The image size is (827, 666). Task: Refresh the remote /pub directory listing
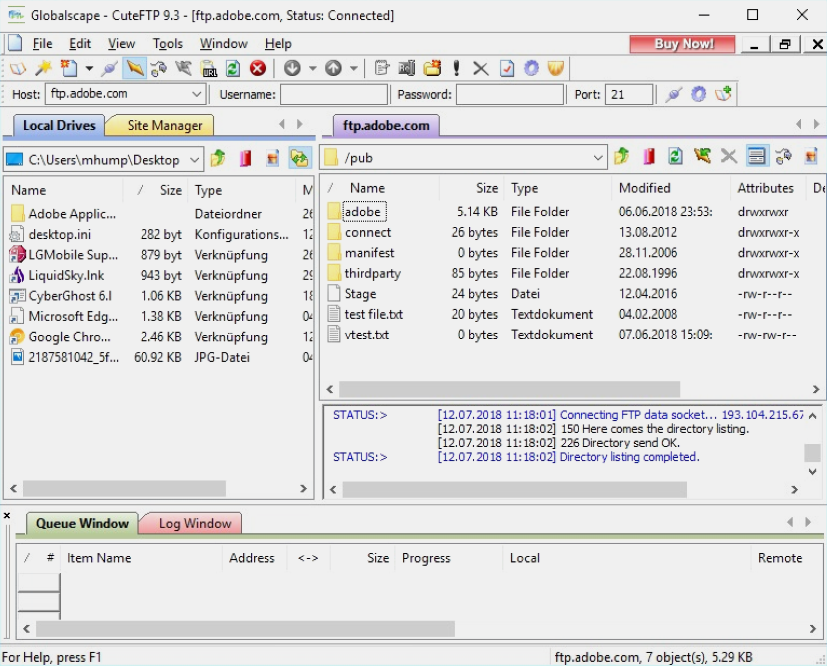point(675,157)
